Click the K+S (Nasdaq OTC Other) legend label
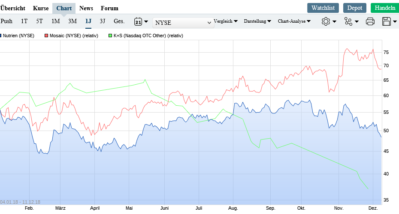This screenshot has width=399, height=214. coord(148,36)
